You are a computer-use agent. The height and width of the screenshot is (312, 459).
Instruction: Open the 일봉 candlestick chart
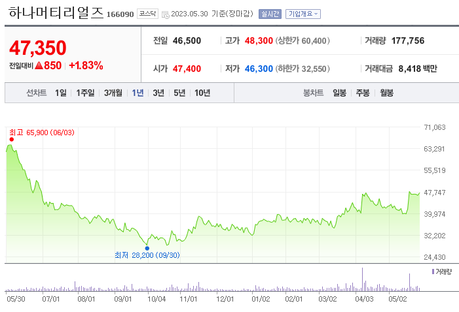(x=339, y=93)
